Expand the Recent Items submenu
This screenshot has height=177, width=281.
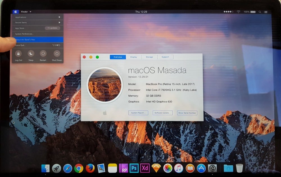38,23
